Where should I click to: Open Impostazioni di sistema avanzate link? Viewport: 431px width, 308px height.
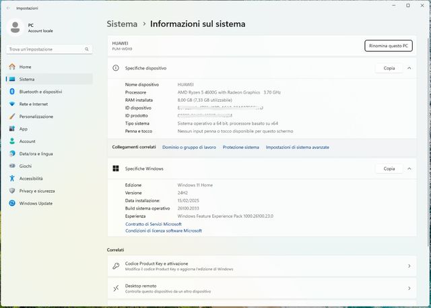(297, 147)
